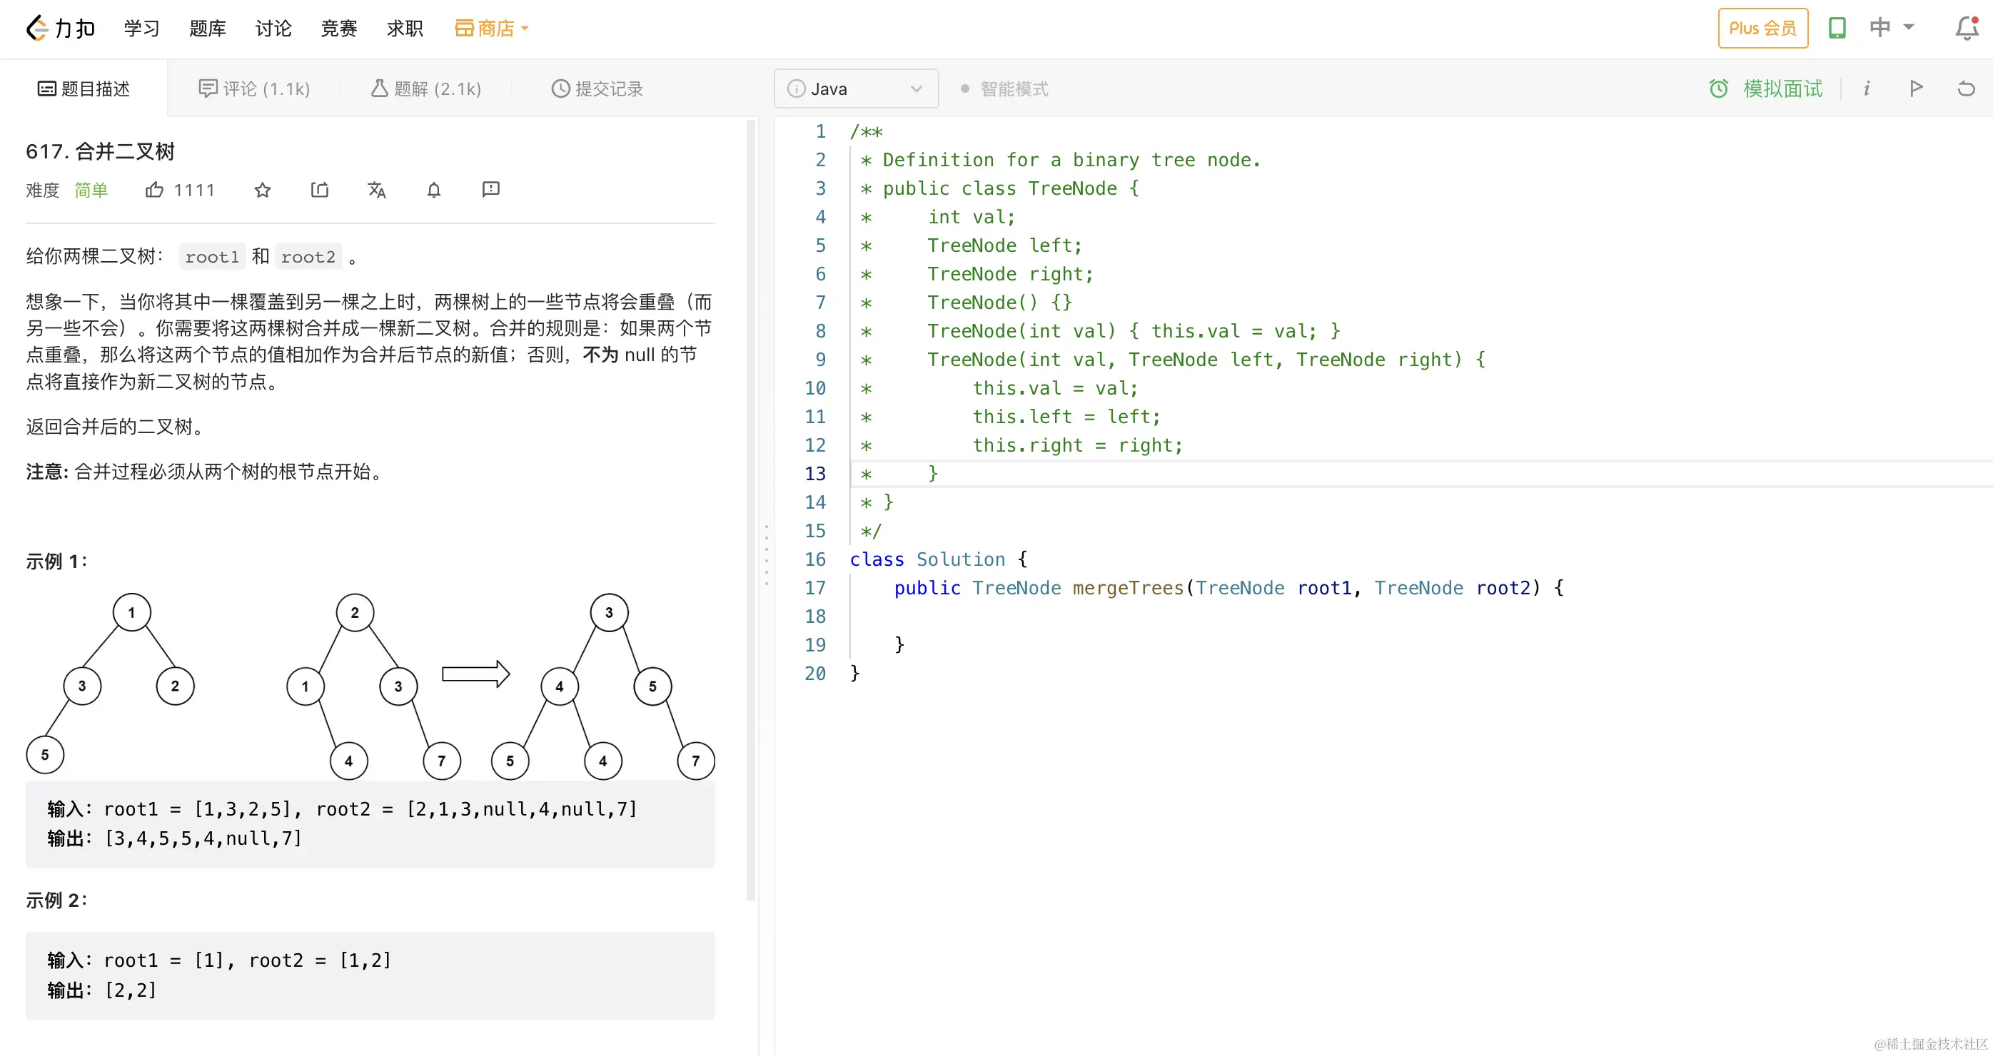This screenshot has height=1056, width=1993.
Task: Click the thumbs-up like icon
Action: pyautogui.click(x=155, y=189)
